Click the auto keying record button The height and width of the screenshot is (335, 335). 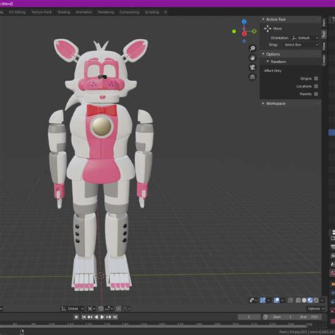(76, 317)
